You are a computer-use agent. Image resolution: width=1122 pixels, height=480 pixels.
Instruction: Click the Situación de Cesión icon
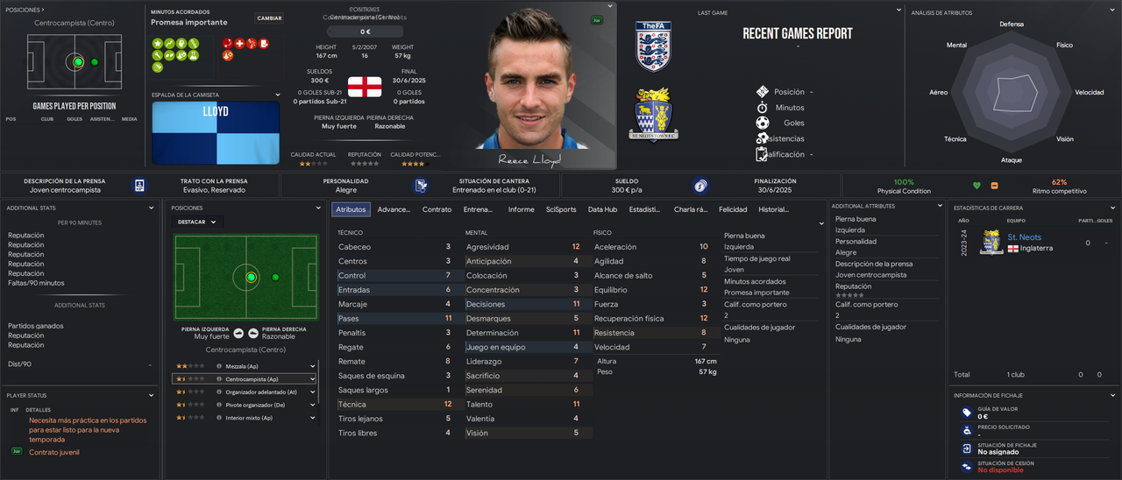coord(966,466)
